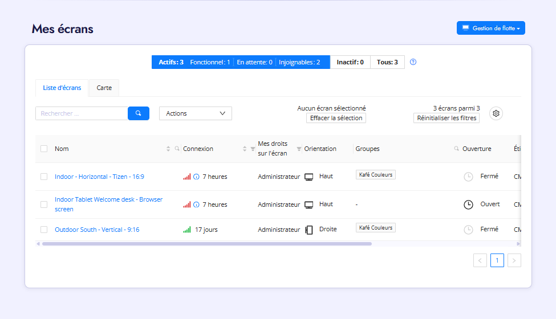Click the filter icon in the Connexion column header
The image size is (556, 319).
pyautogui.click(x=253, y=149)
